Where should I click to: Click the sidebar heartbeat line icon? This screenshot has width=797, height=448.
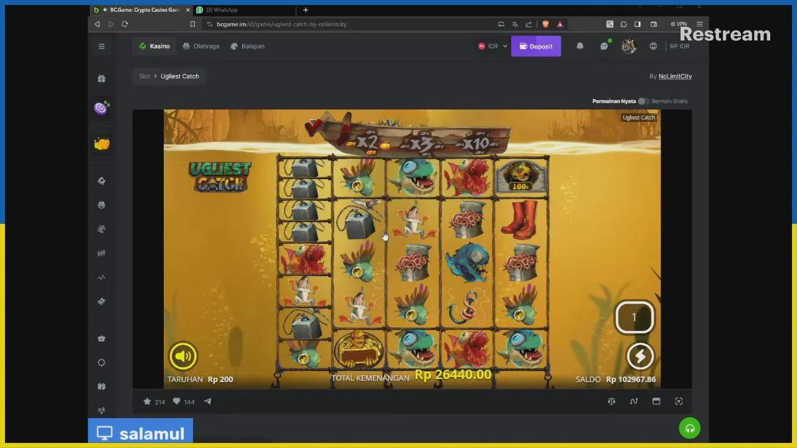click(101, 278)
